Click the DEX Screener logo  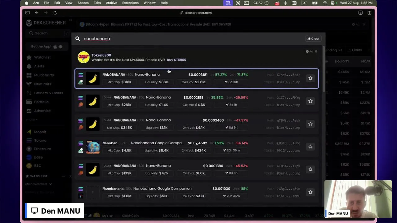[46, 23]
